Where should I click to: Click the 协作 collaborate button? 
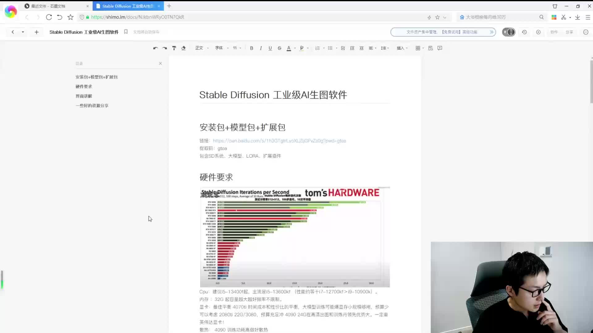[x=554, y=32]
